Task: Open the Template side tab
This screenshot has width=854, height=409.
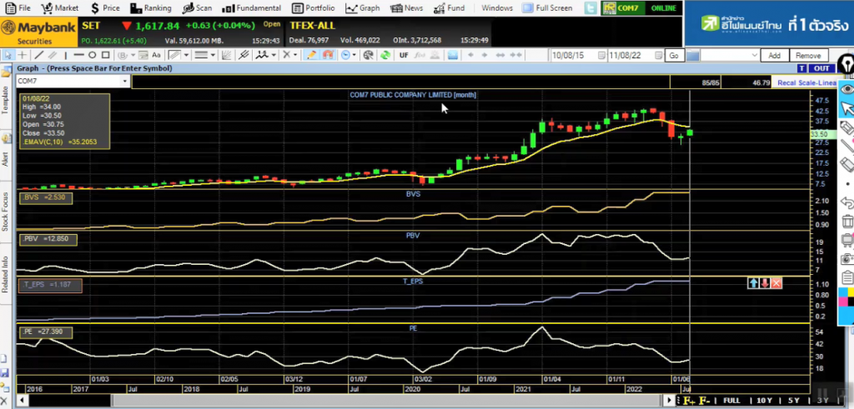Action: point(6,99)
